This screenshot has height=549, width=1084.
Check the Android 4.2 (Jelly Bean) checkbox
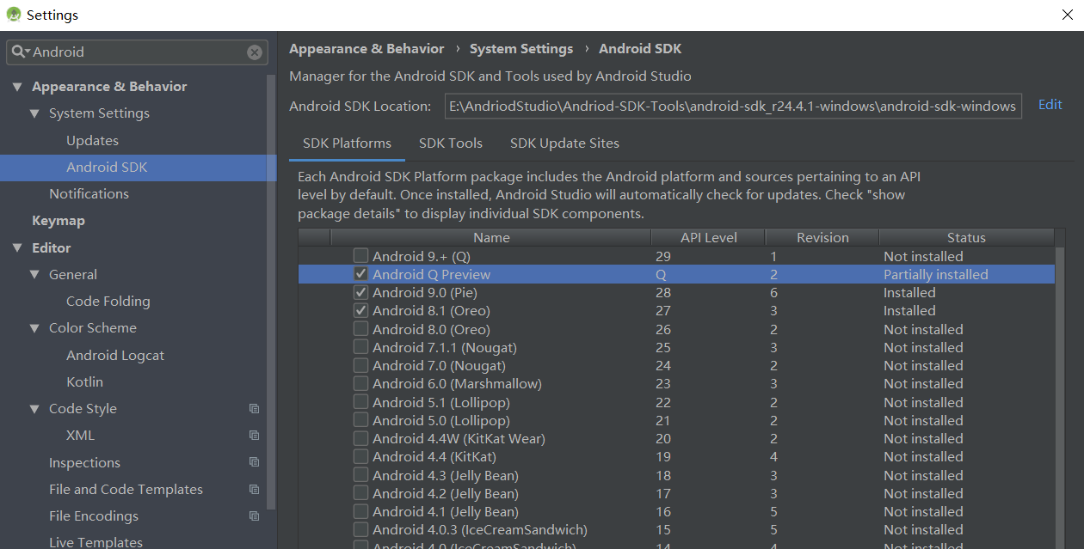tap(361, 493)
